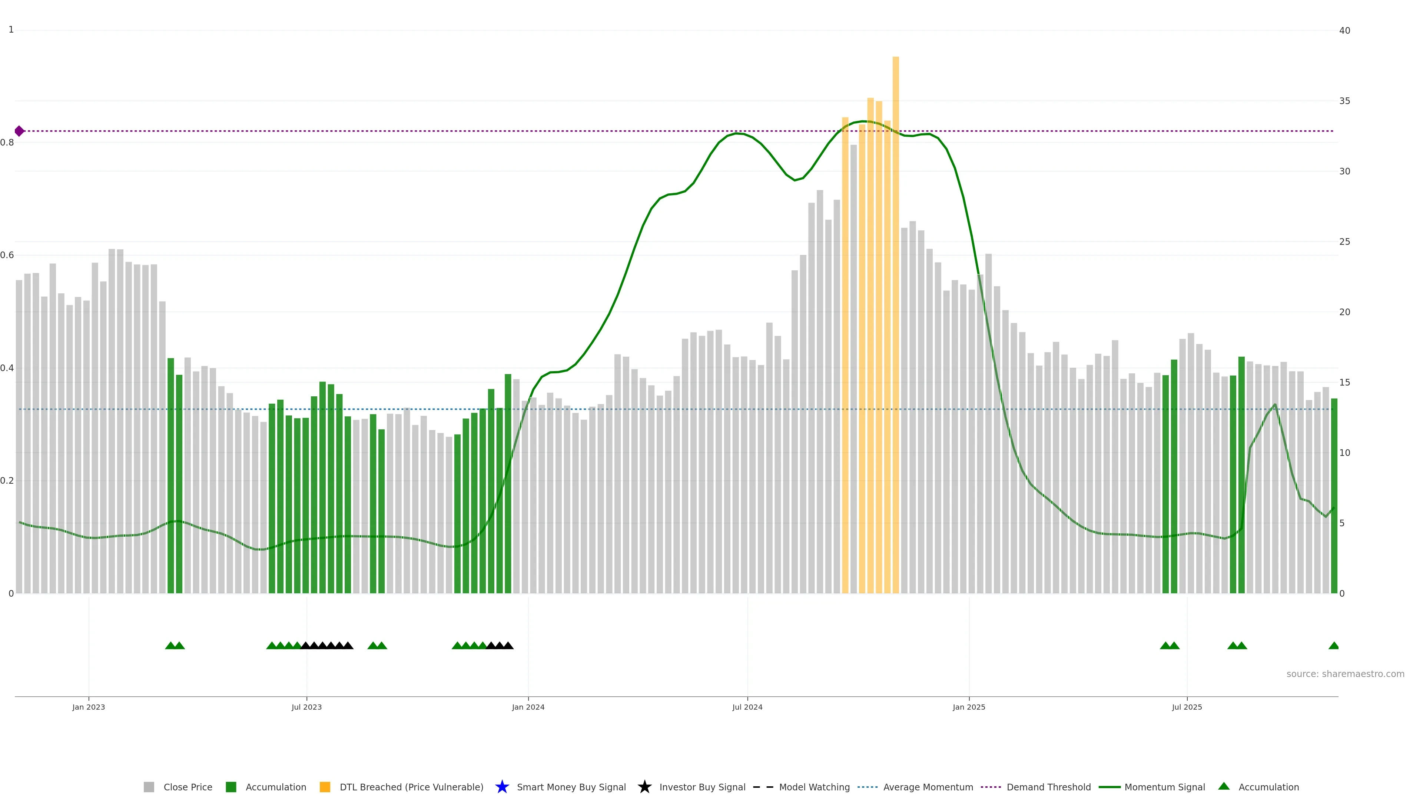Click the orange DTL Breached legend swatch
This screenshot has width=1423, height=800.
(x=325, y=787)
